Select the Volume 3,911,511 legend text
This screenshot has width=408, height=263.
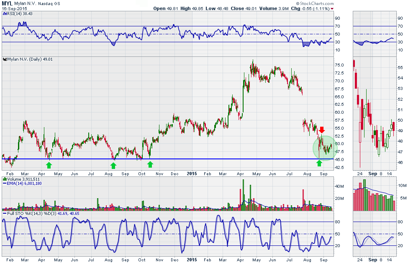[x=23, y=179]
